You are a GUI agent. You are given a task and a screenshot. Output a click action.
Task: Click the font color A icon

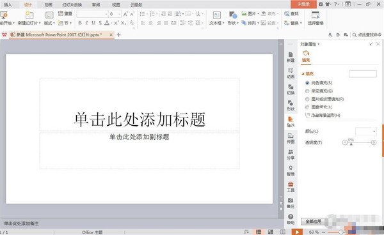click(x=107, y=23)
